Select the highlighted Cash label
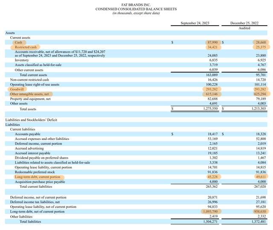Screen dimensions: 273x230 tap(18, 42)
